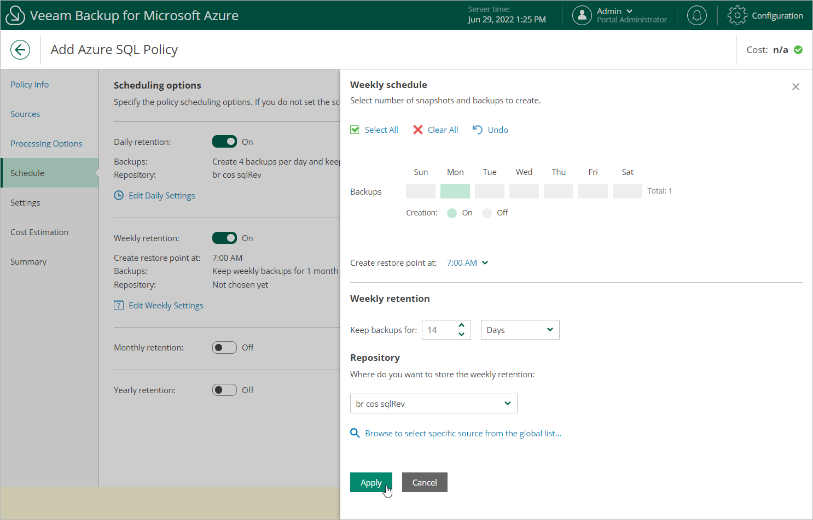
Task: Enable the Yearly retention toggle
Action: click(224, 390)
